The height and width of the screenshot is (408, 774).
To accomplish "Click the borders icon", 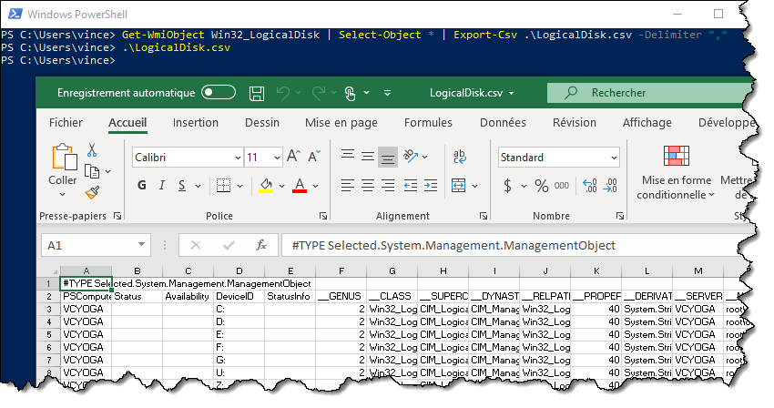I will [224, 185].
